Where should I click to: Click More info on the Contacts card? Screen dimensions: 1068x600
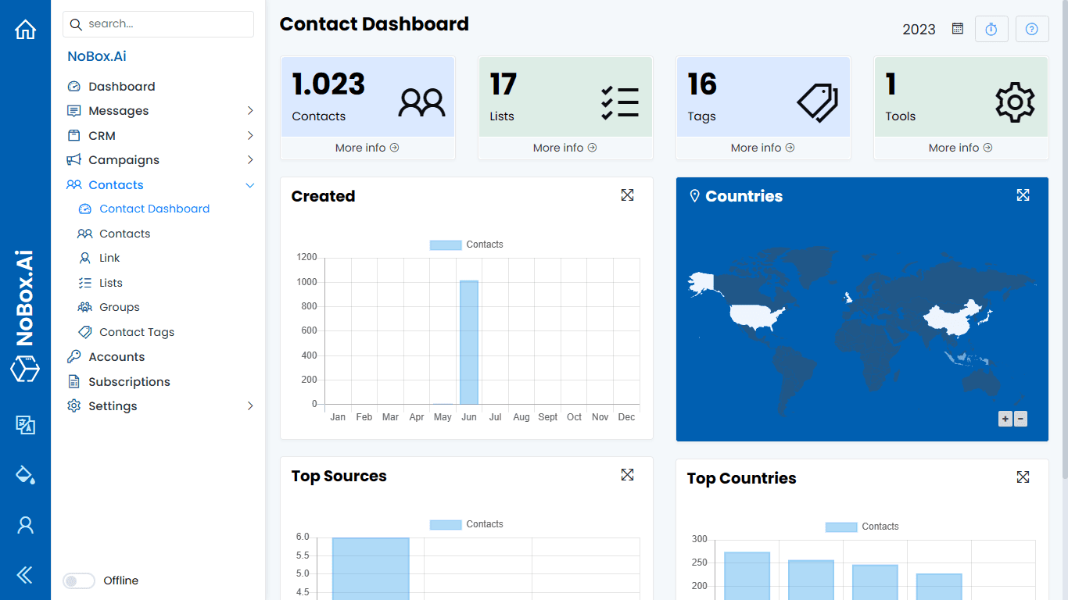point(367,147)
